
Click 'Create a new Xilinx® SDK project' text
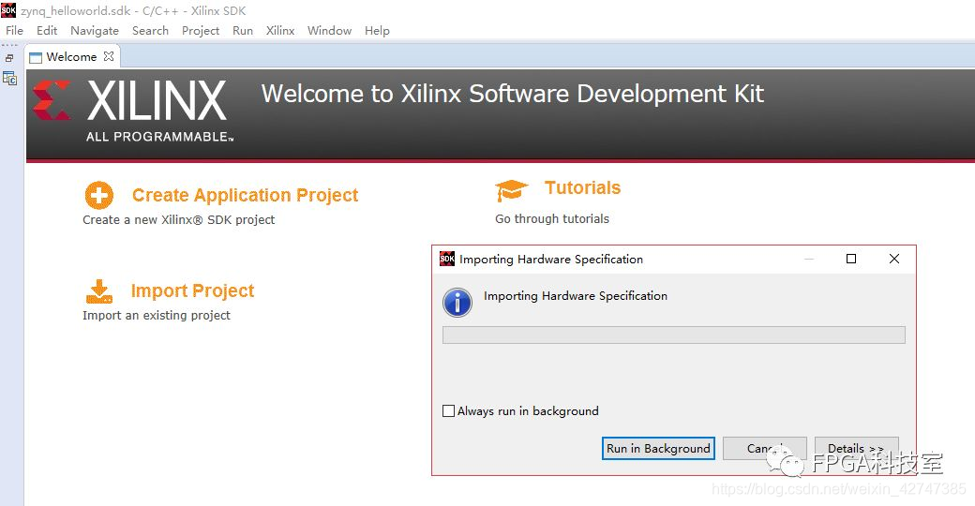178,219
